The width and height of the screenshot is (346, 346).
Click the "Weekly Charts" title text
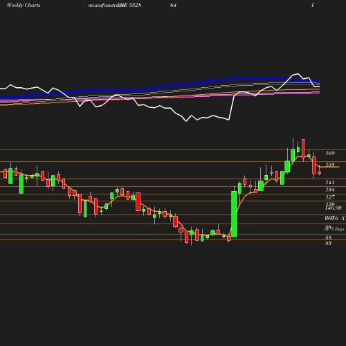pyautogui.click(x=24, y=5)
